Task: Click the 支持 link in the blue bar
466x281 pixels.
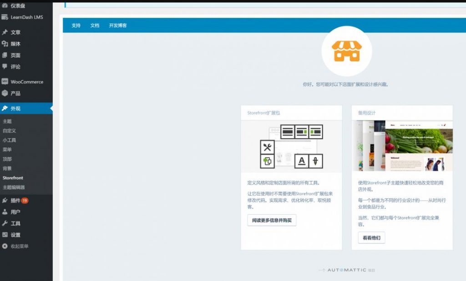Action: [x=76, y=25]
